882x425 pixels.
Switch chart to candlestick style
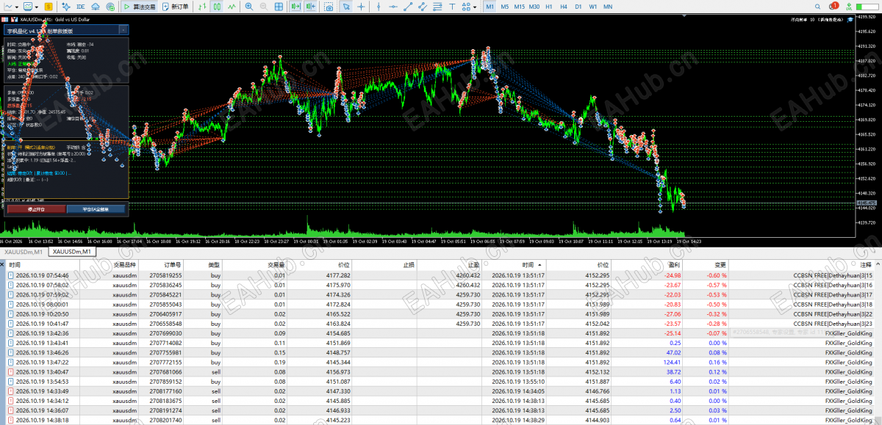[218, 7]
